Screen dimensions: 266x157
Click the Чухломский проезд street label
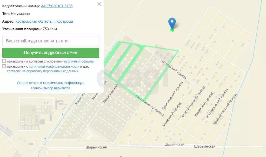coord(174,69)
